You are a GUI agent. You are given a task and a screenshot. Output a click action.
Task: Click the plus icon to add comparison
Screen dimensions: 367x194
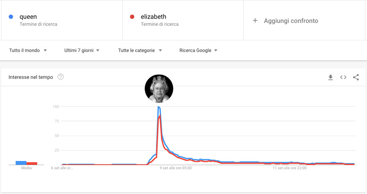(x=255, y=21)
